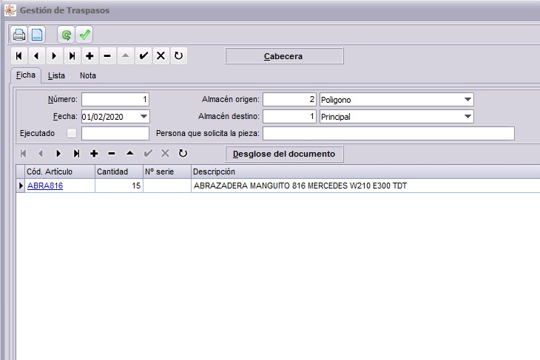
Task: Click the Cód. Artículo column header
Action: click(60, 171)
